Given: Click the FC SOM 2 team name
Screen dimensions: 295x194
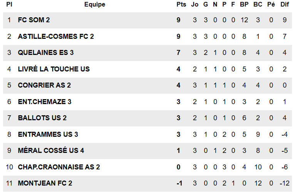Looking at the screenshot, I should point(34,20).
